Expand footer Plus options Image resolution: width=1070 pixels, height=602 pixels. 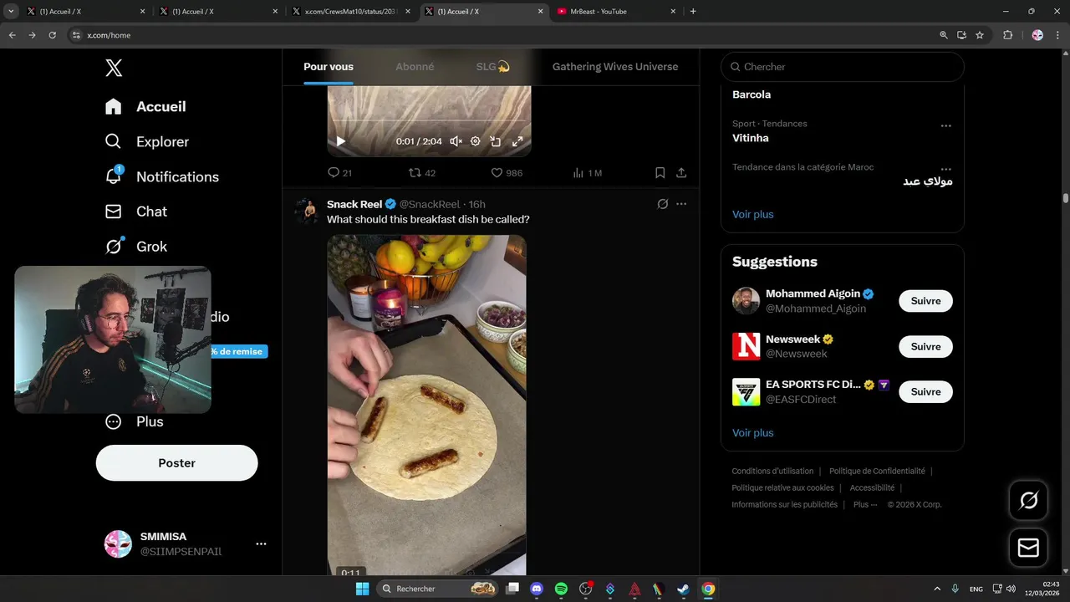pyautogui.click(x=865, y=504)
